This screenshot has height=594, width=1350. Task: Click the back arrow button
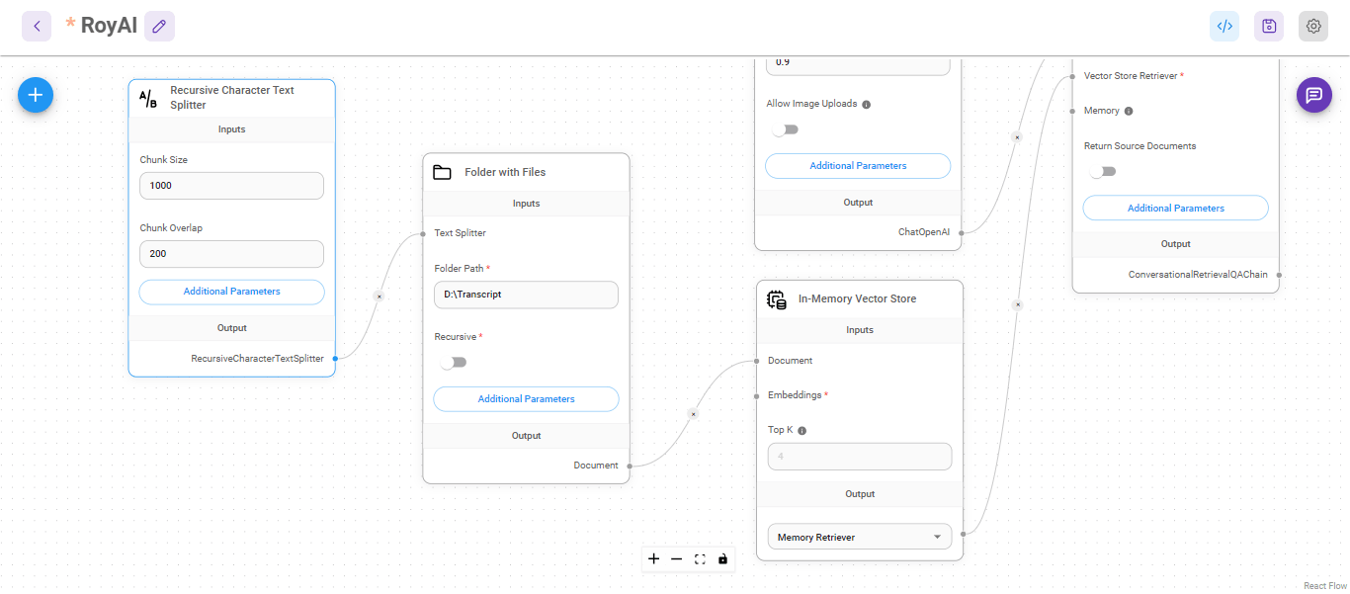[37, 27]
